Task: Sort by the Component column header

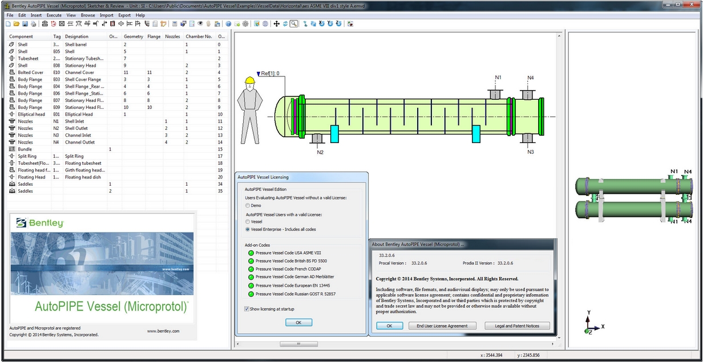Action: pos(29,36)
